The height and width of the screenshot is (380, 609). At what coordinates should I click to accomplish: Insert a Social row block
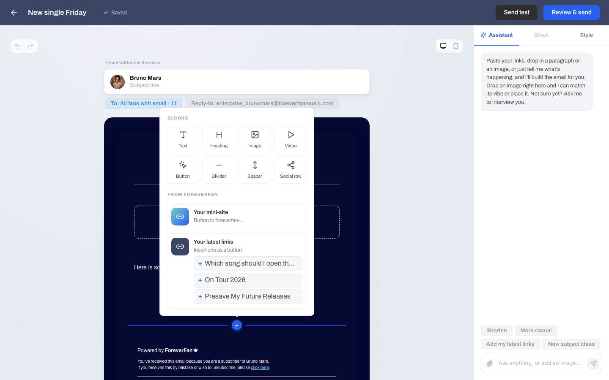pyautogui.click(x=291, y=170)
